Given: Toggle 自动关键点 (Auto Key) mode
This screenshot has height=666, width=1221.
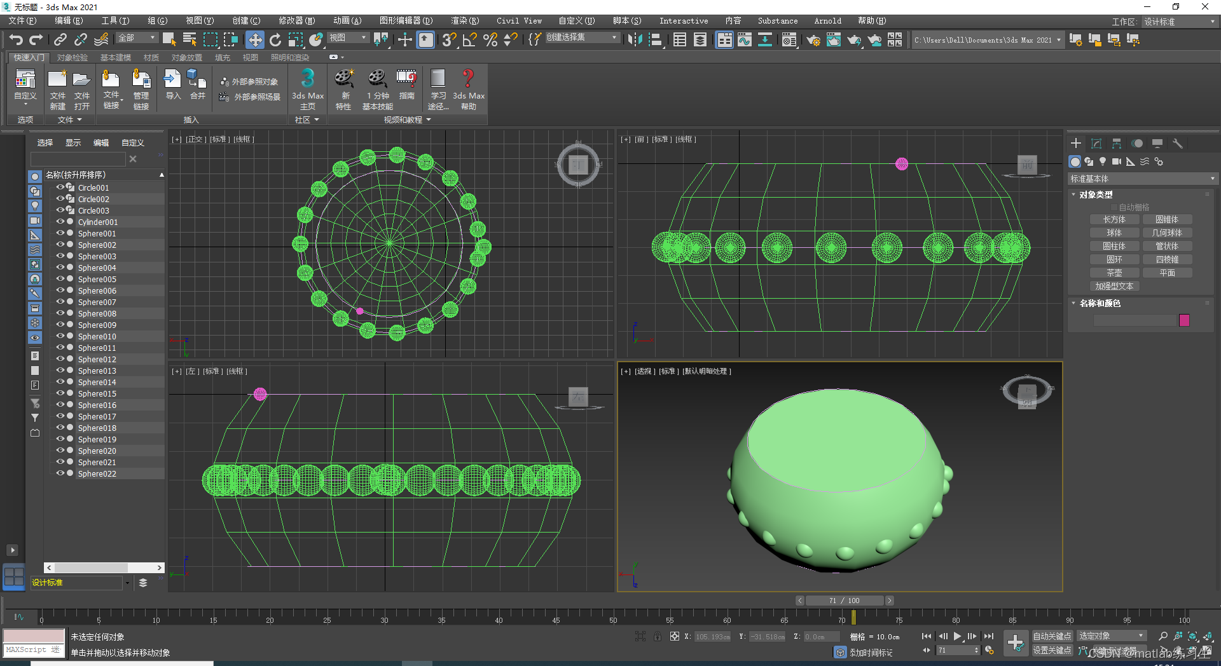Looking at the screenshot, I should 1052,635.
